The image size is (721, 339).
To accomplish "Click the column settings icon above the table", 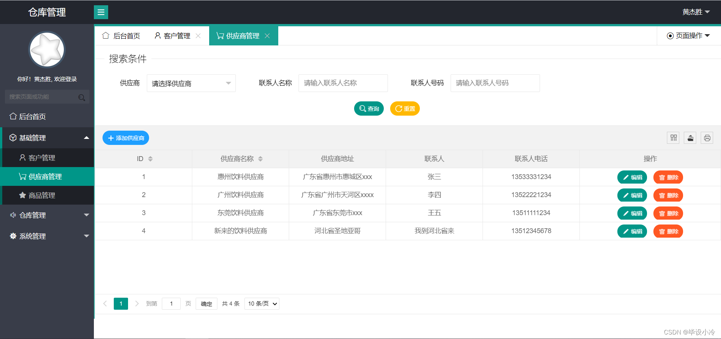I will (673, 138).
